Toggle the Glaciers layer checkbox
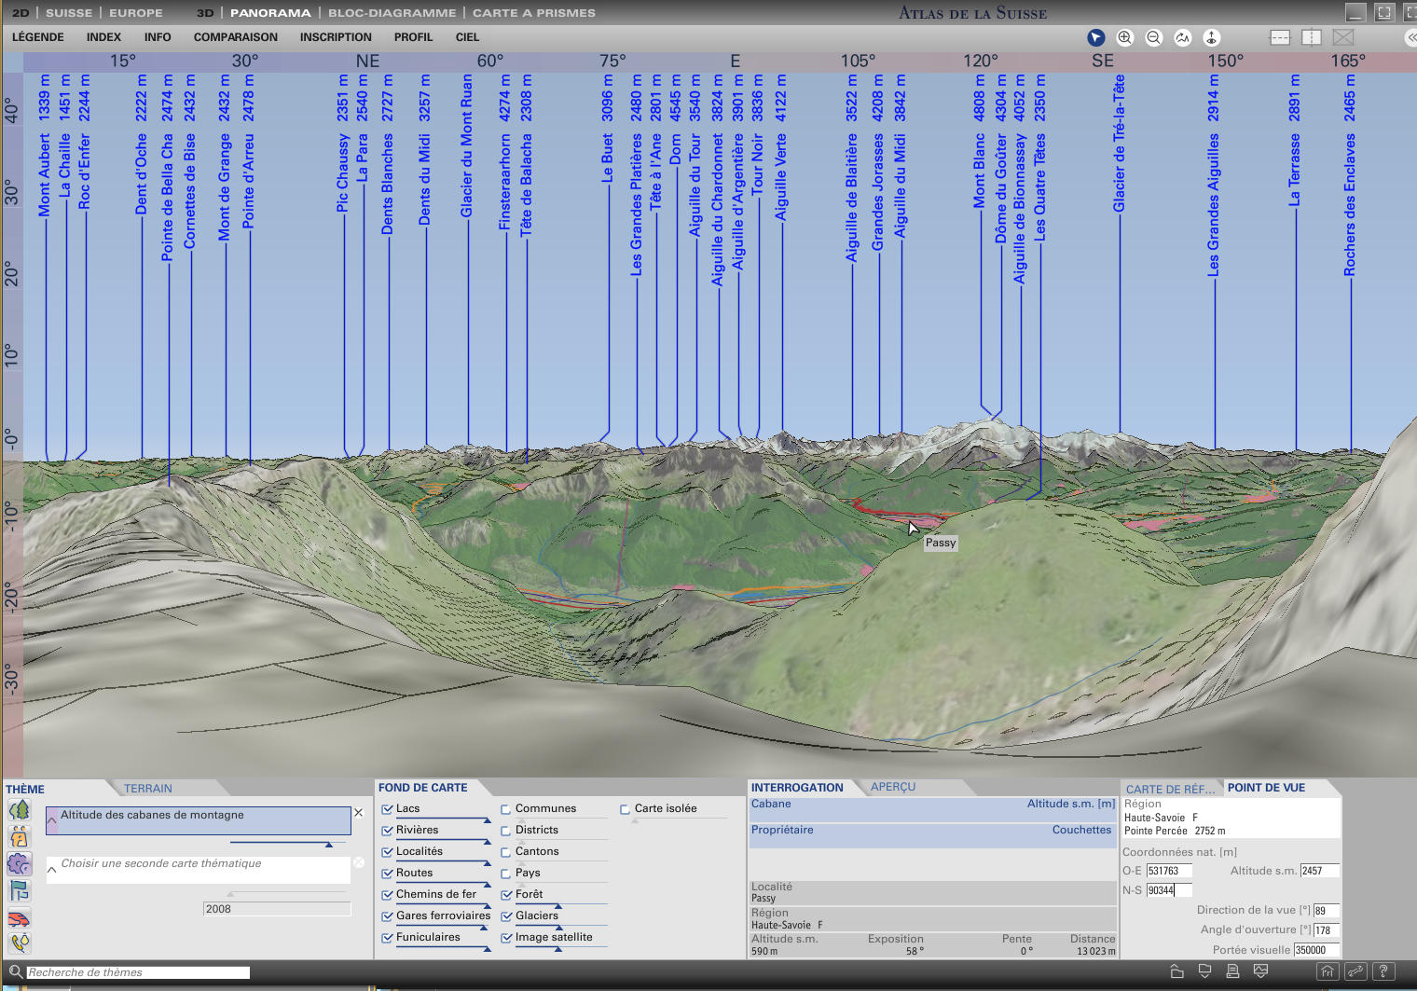This screenshot has height=991, width=1417. click(506, 916)
